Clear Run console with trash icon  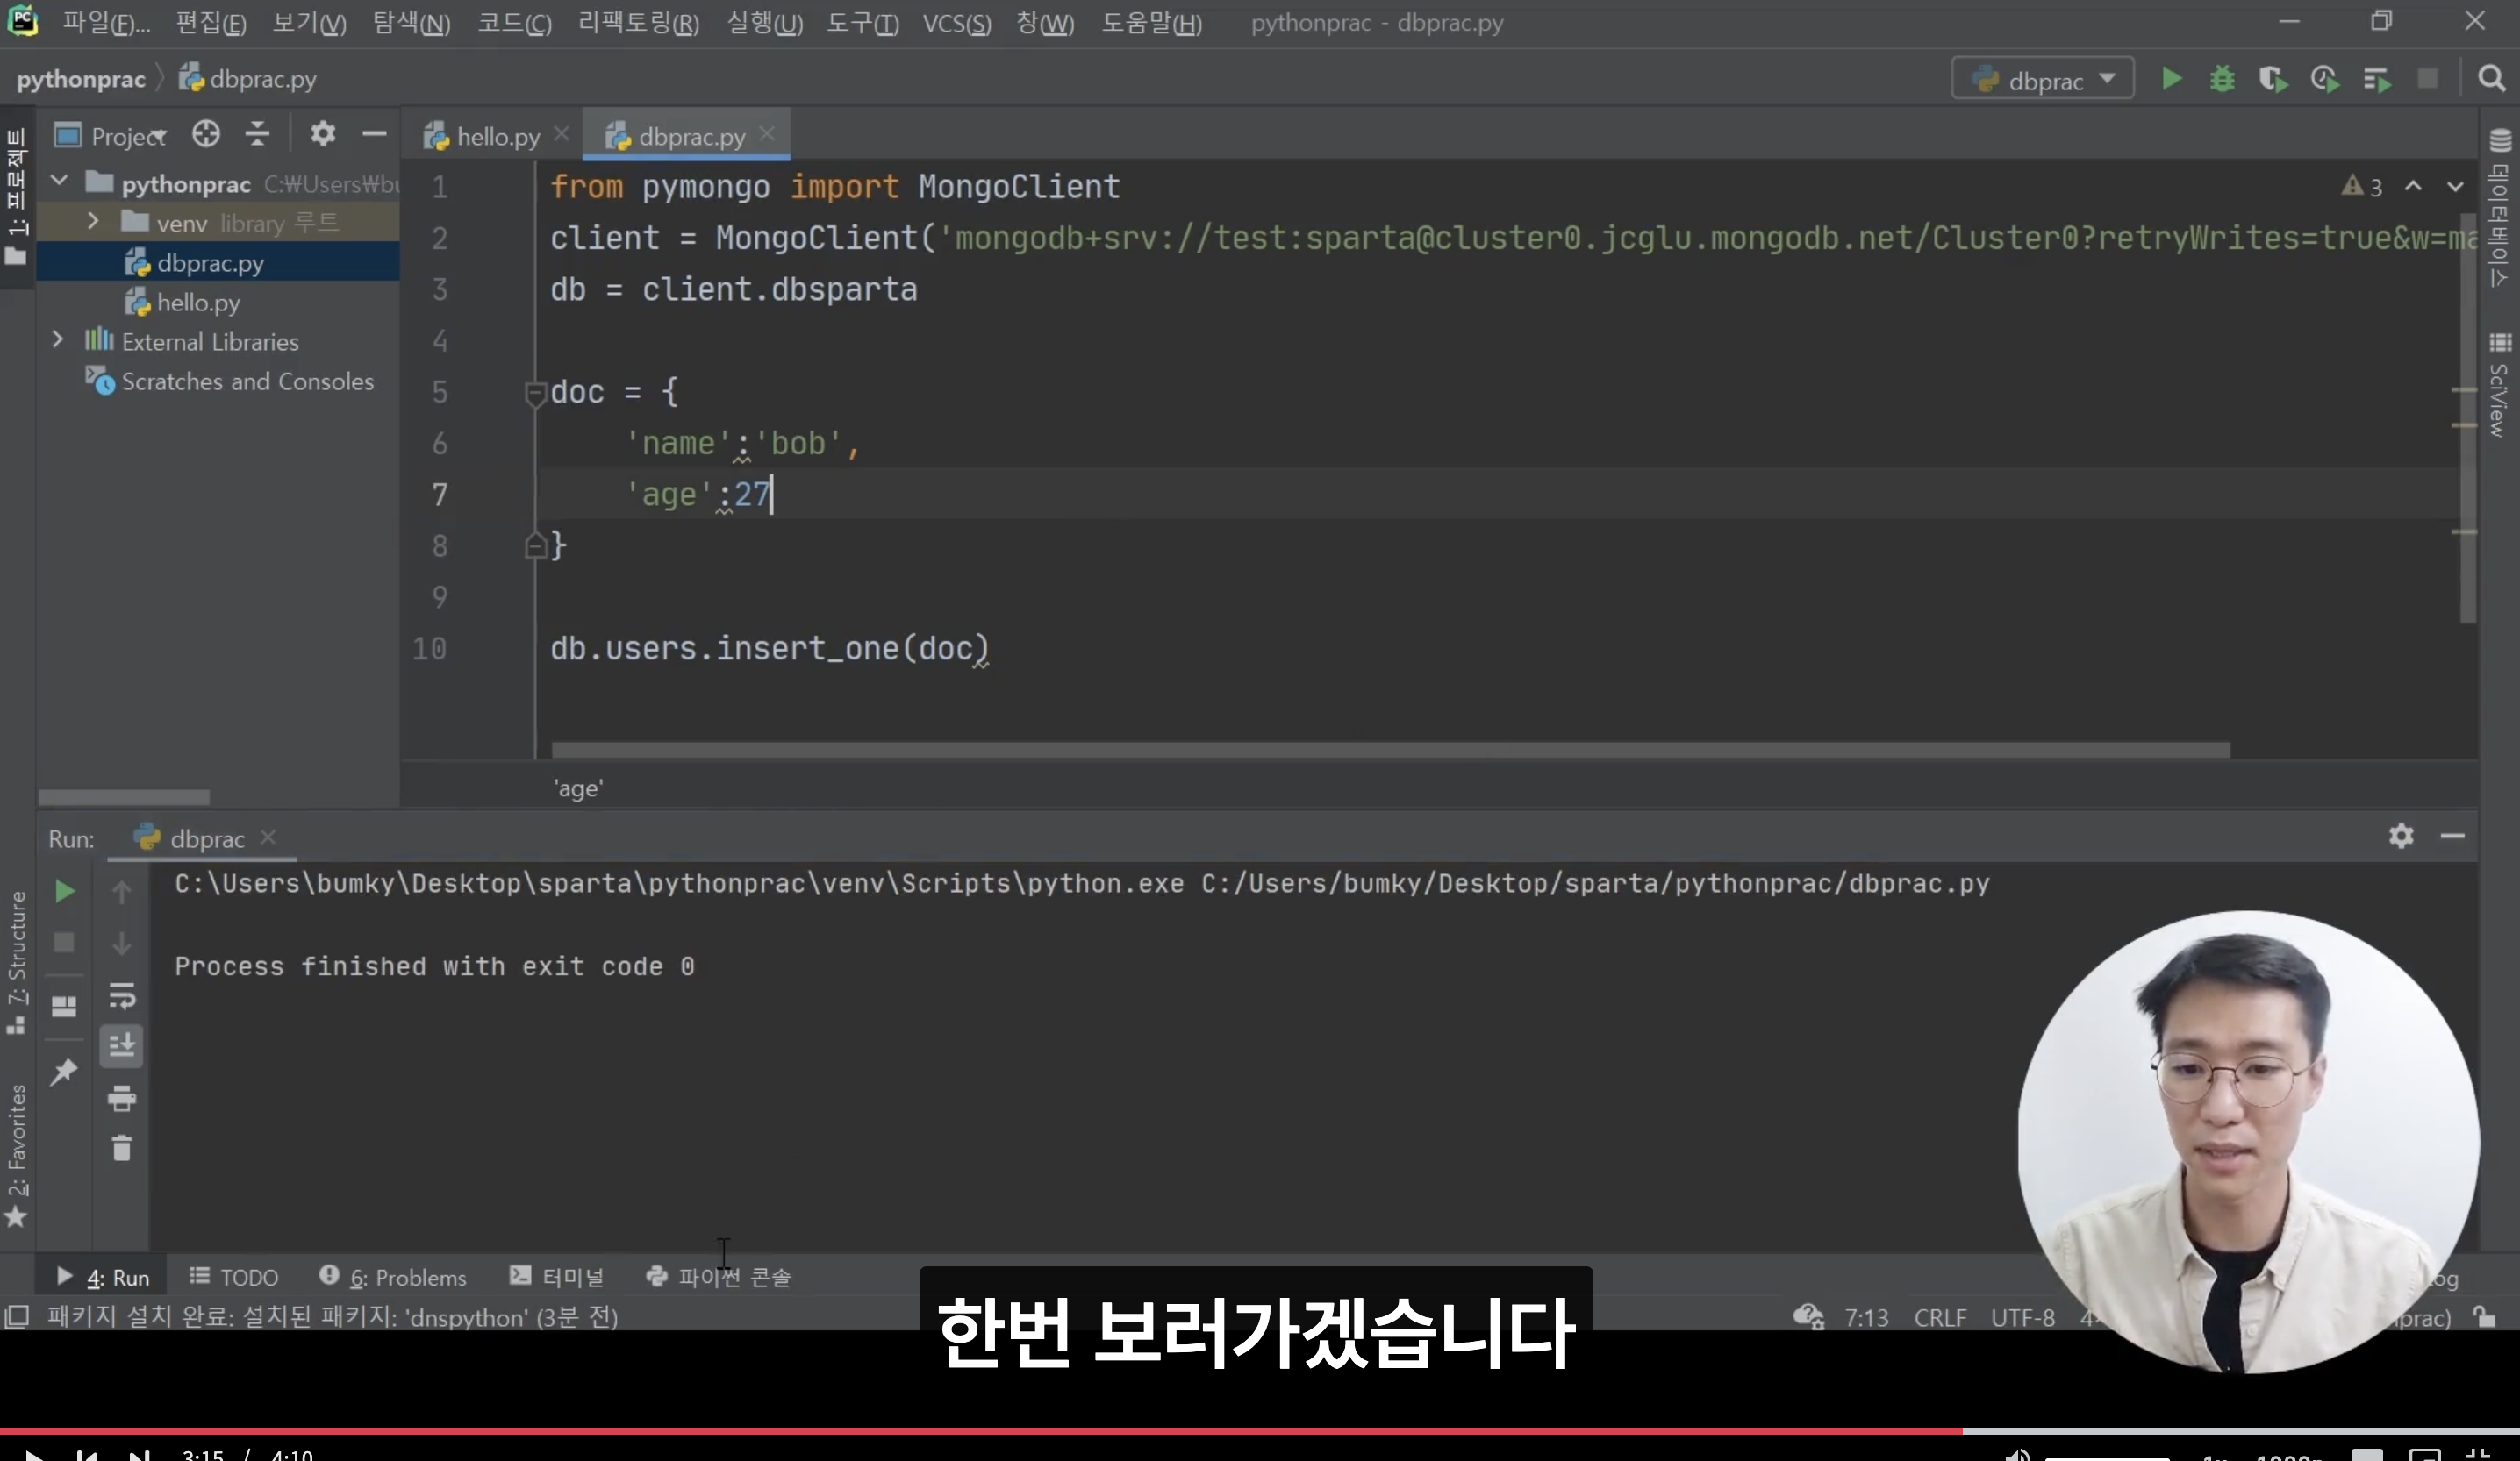[x=121, y=1148]
